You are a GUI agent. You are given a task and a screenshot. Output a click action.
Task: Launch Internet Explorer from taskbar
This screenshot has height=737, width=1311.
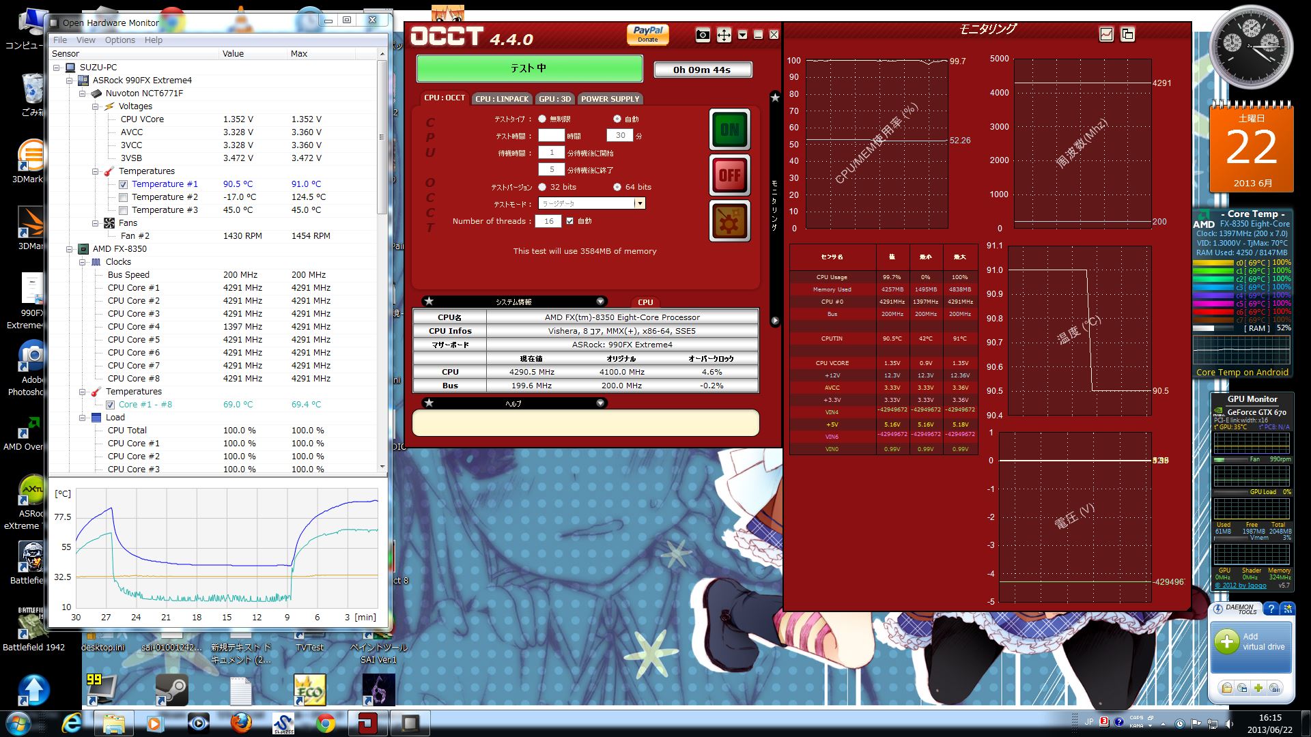coord(72,723)
